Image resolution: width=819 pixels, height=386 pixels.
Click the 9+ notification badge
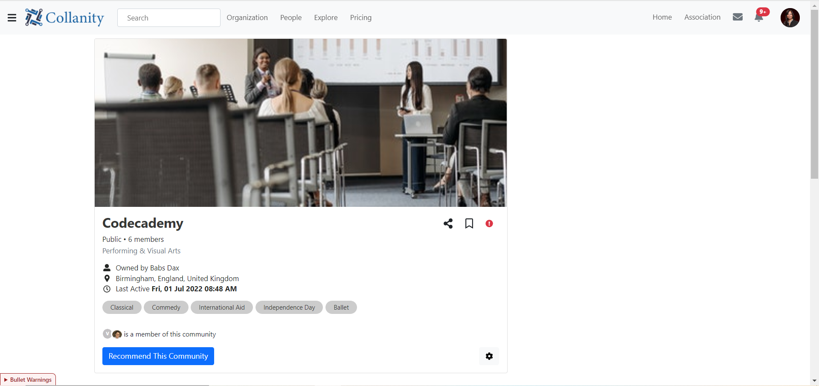pos(763,12)
